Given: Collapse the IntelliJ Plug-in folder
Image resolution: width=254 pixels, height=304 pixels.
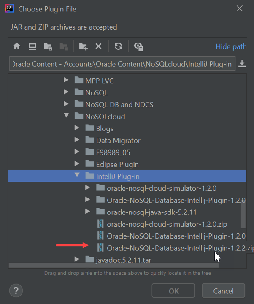Looking at the screenshot, I should 77,175.
